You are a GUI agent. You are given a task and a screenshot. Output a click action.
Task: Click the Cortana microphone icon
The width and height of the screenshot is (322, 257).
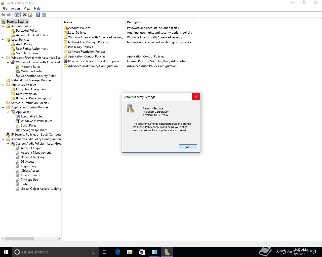point(93,252)
